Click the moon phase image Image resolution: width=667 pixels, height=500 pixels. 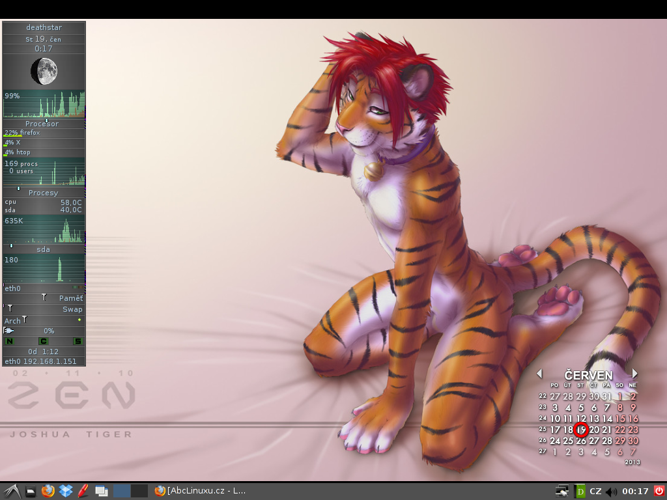pyautogui.click(x=44, y=71)
